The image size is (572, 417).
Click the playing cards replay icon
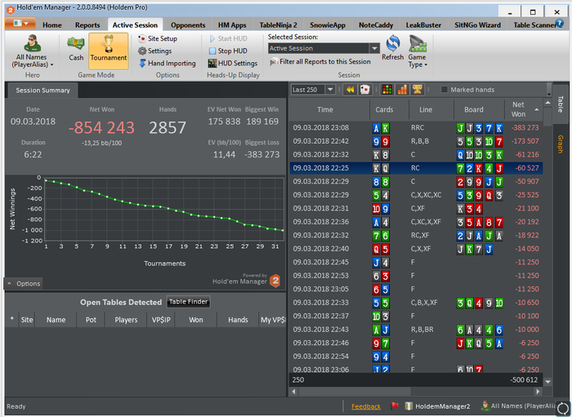click(x=364, y=90)
